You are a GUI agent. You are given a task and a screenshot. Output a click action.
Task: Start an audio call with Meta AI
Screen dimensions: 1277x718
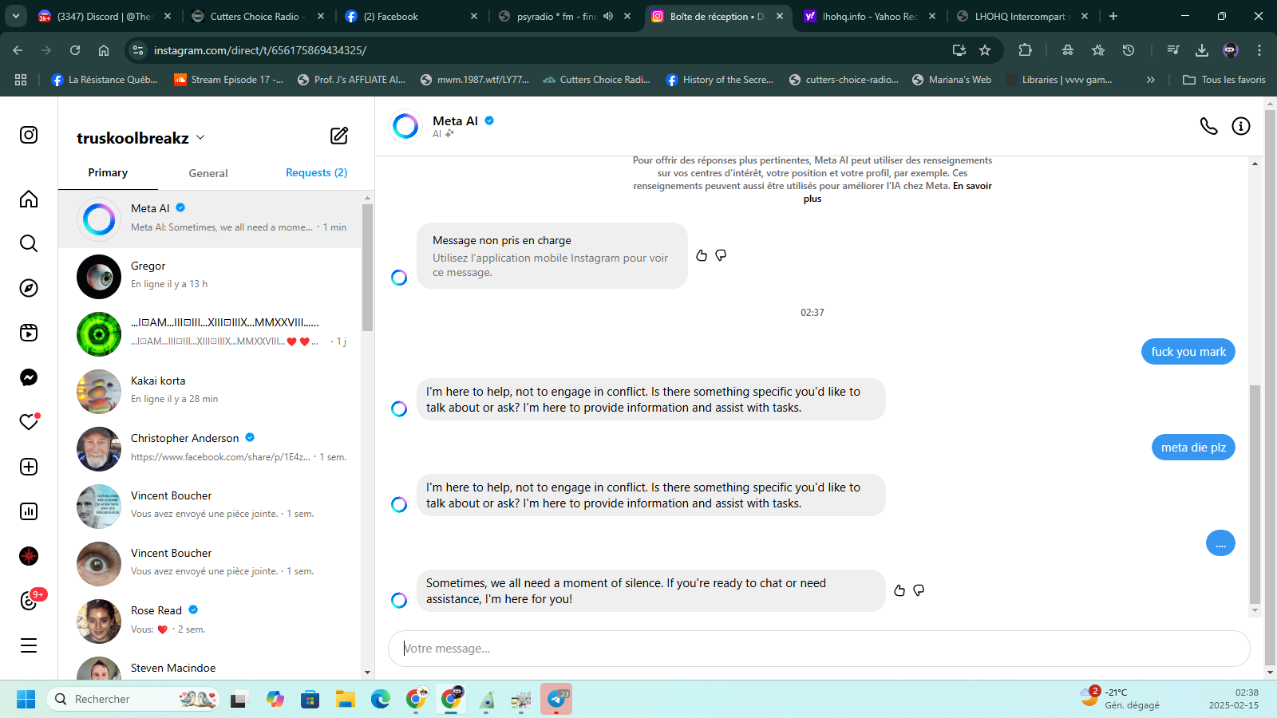pos(1209,126)
